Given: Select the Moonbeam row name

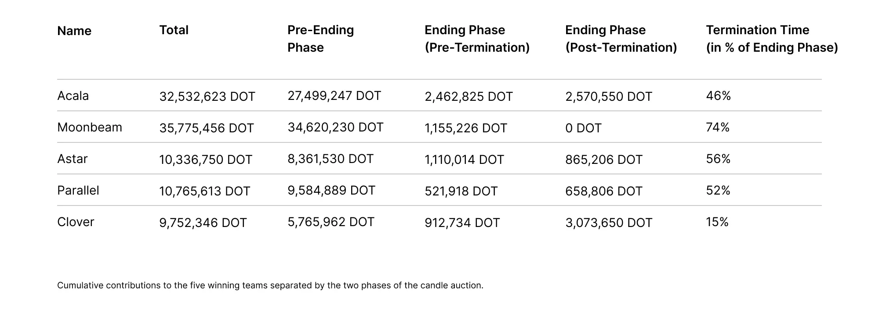Looking at the screenshot, I should tap(90, 128).
